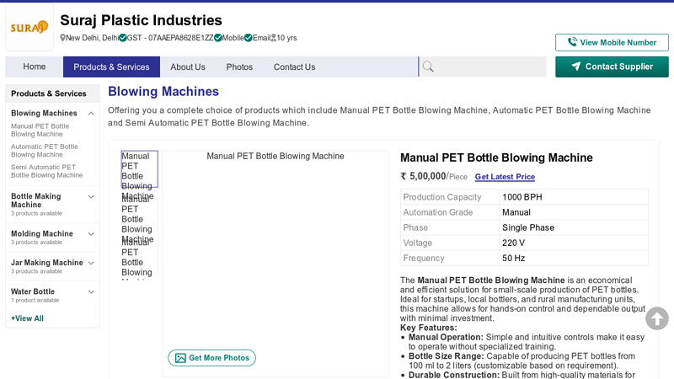Screen dimensions: 674x379
Task: Open the Home tab
Action: (35, 67)
